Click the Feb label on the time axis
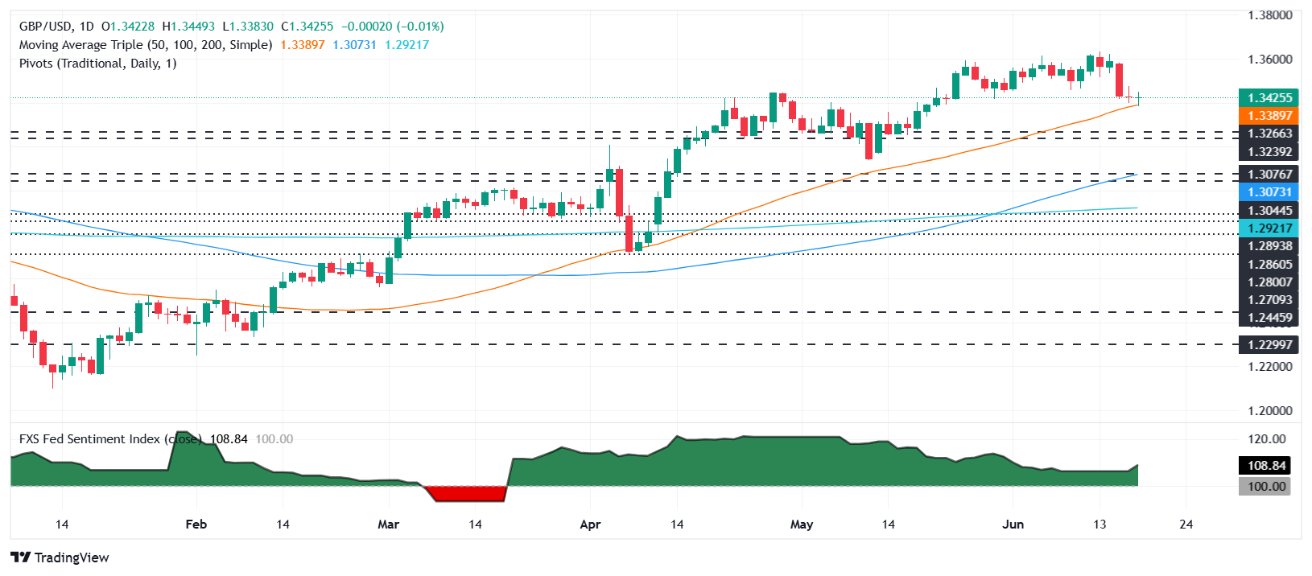Viewport: 1312px width, 576px height. (196, 525)
